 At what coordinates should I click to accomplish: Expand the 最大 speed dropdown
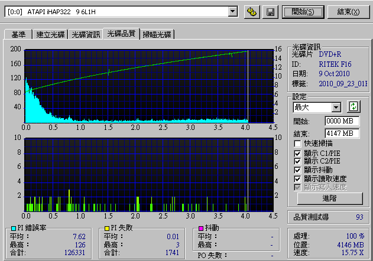336,107
